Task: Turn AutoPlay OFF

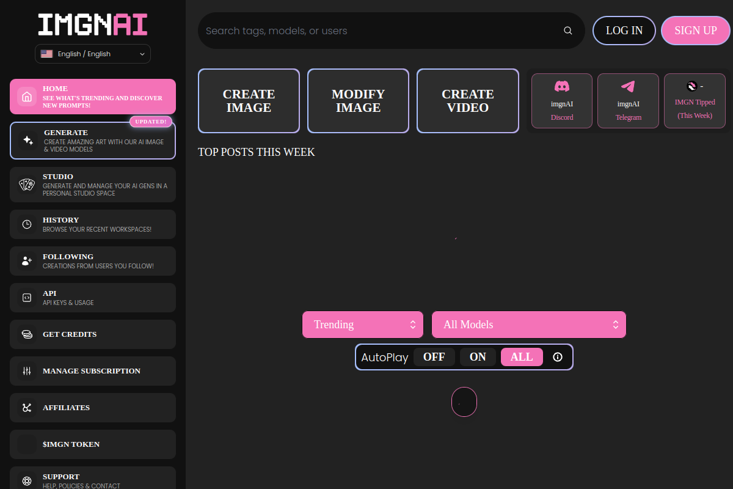Action: click(x=434, y=357)
